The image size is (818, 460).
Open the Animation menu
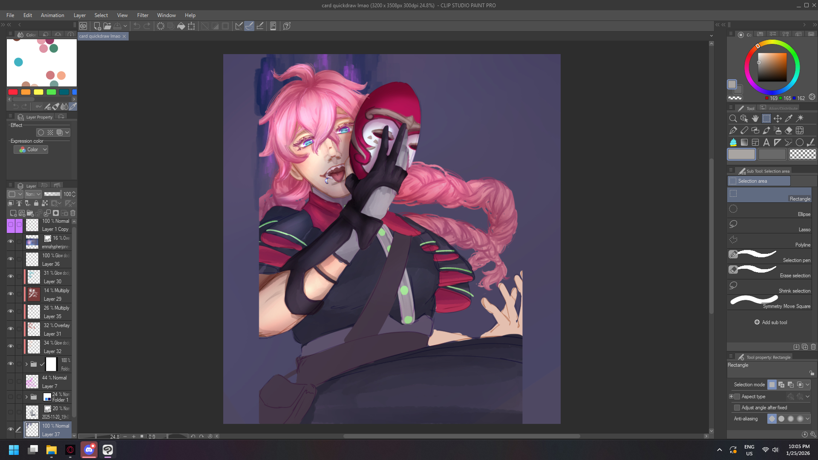click(52, 15)
